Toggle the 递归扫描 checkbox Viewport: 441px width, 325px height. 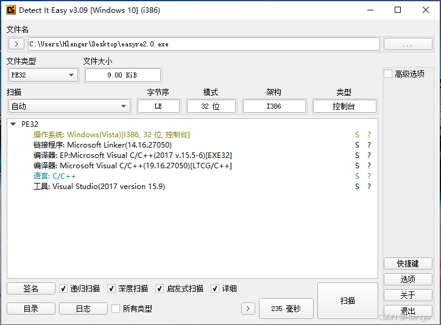[63, 288]
